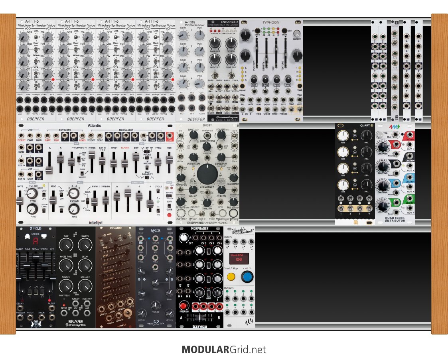Tap the Freeze button on Typhoon
The height and width of the screenshot is (358, 448).
pyautogui.click(x=297, y=33)
